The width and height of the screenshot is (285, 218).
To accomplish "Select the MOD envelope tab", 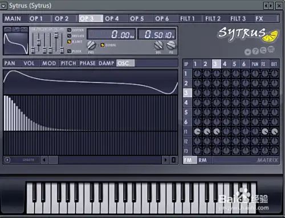I will click(x=50, y=63).
